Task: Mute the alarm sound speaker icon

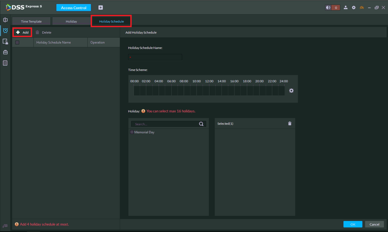Action: pos(329,8)
